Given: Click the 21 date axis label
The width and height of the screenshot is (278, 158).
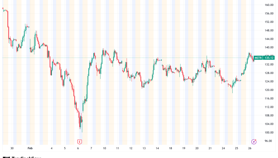Looking at the screenshot, I should pyautogui.click(x=210, y=148).
